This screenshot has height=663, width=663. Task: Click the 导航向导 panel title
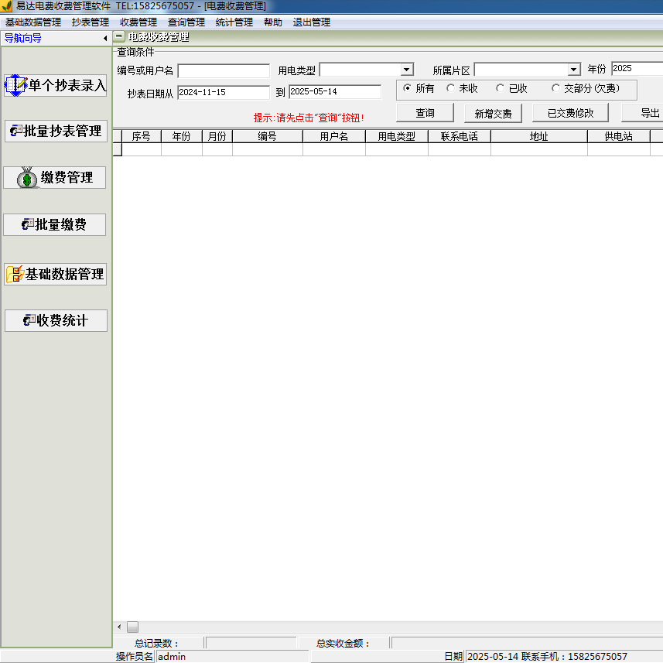coord(23,38)
